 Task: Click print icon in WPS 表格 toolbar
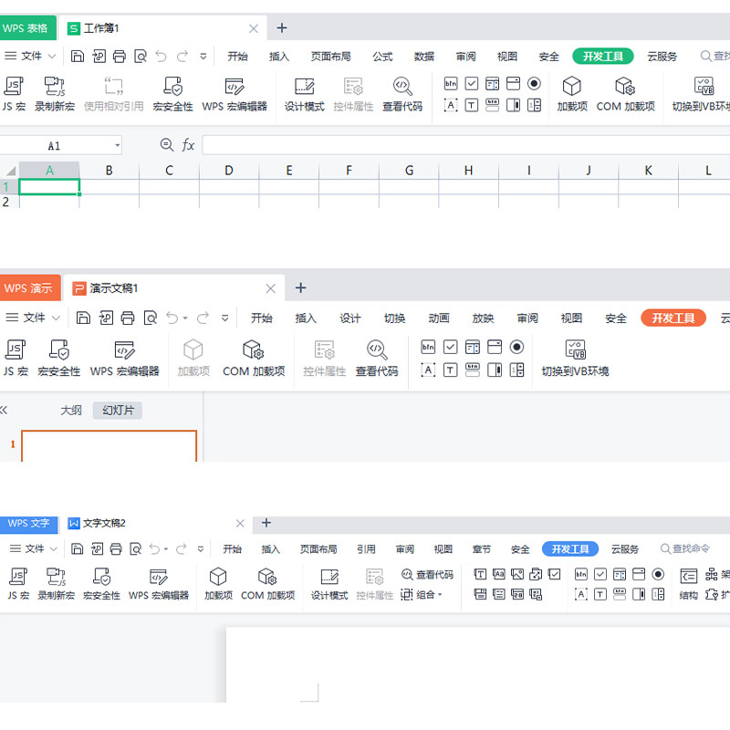[x=120, y=57]
